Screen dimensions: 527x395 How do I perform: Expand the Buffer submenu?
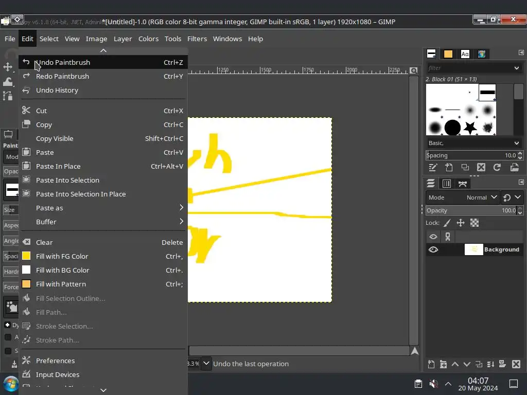[103, 222]
